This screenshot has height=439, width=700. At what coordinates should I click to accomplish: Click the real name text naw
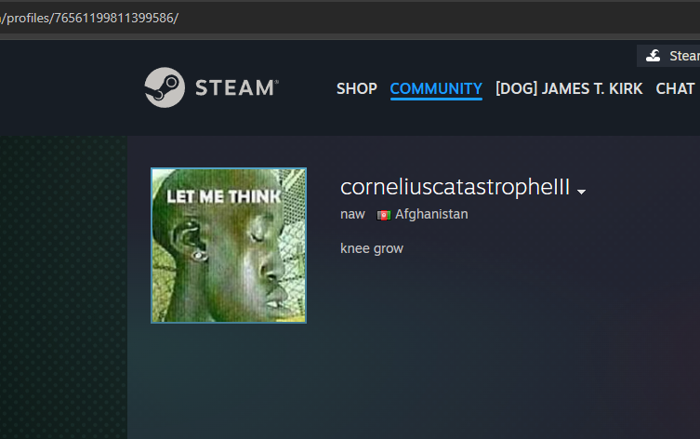tap(352, 214)
